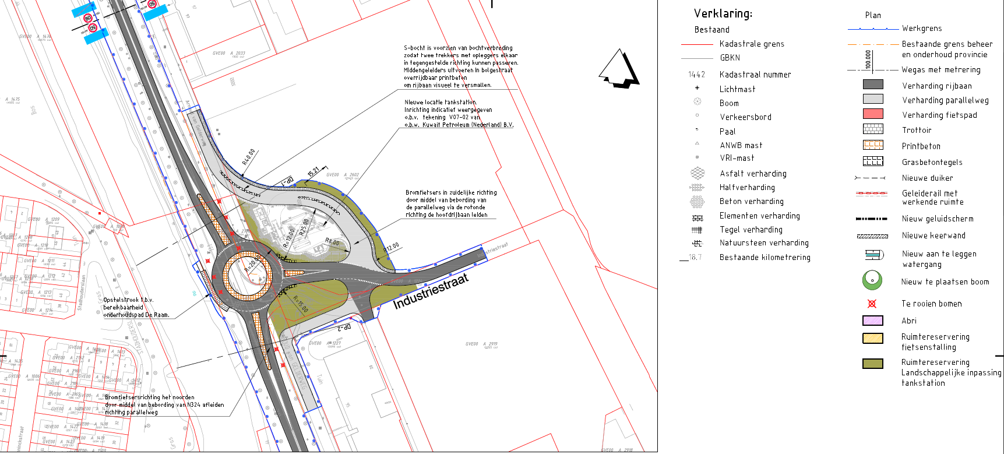This screenshot has height=454, width=1004.
Task: Click the Bestaand legend subheading
Action: pyautogui.click(x=711, y=30)
